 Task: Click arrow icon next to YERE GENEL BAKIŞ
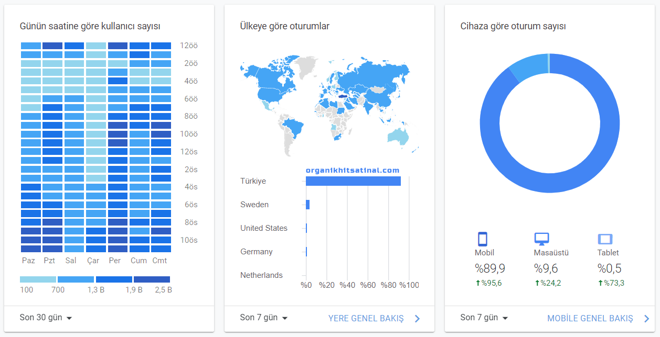click(x=417, y=318)
